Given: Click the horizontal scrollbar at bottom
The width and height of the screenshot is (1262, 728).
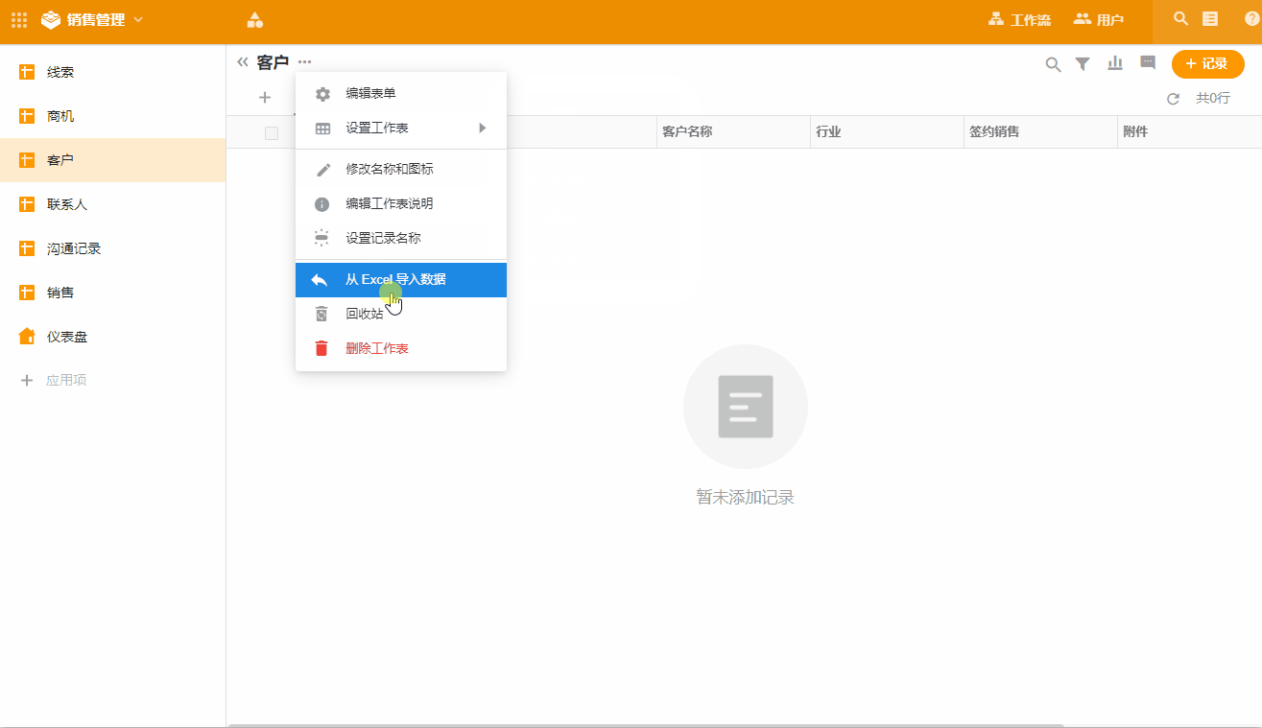Looking at the screenshot, I should pyautogui.click(x=646, y=725).
